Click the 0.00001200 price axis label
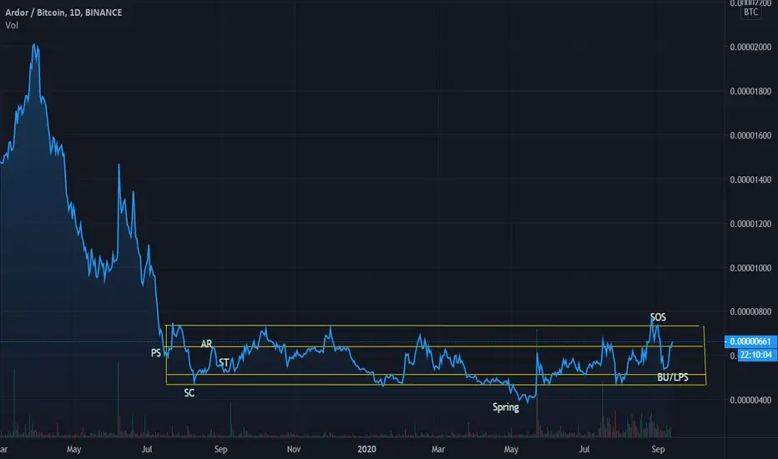This screenshot has height=459, width=778. click(x=750, y=224)
